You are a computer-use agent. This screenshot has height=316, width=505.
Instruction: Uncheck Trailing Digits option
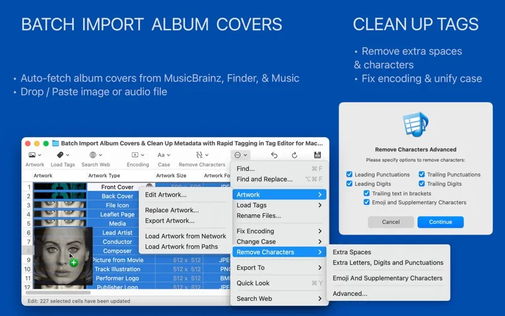click(x=422, y=183)
